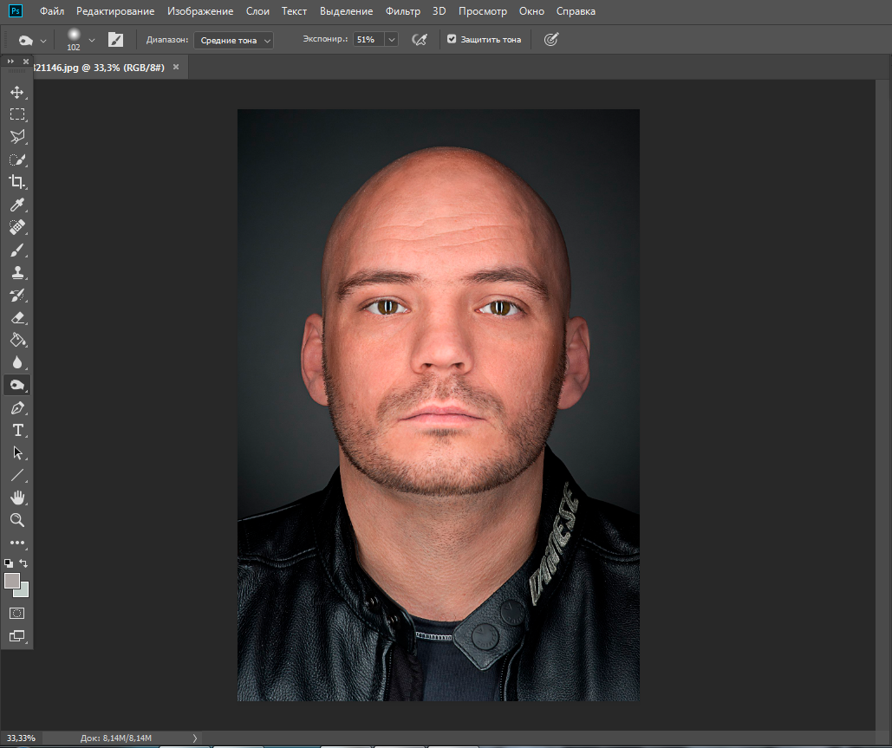Open the Фильтр menu
The width and height of the screenshot is (892, 748).
click(x=403, y=11)
